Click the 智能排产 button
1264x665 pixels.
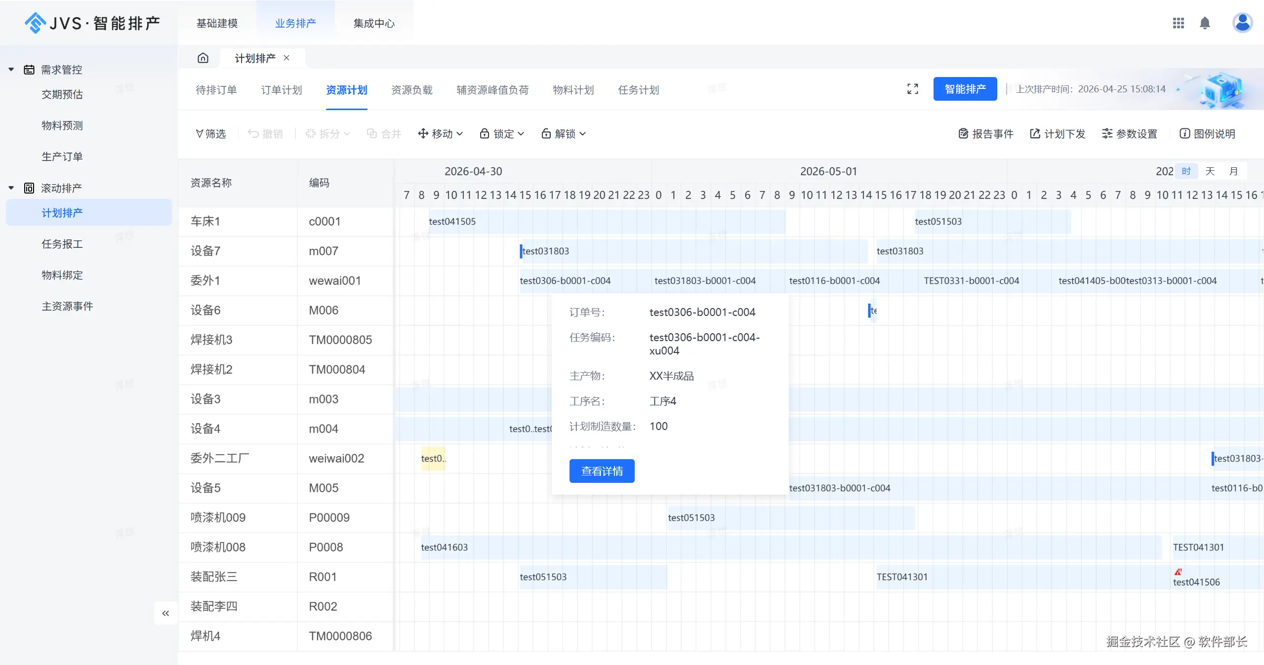pyautogui.click(x=965, y=89)
